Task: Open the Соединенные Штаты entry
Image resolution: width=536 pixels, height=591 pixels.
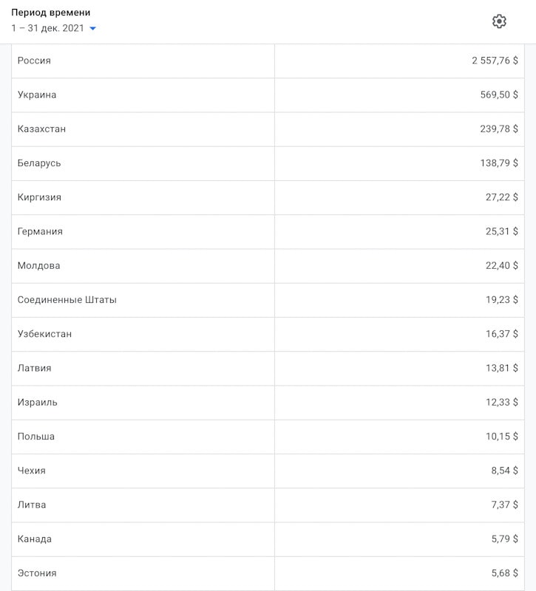Action: pos(268,300)
